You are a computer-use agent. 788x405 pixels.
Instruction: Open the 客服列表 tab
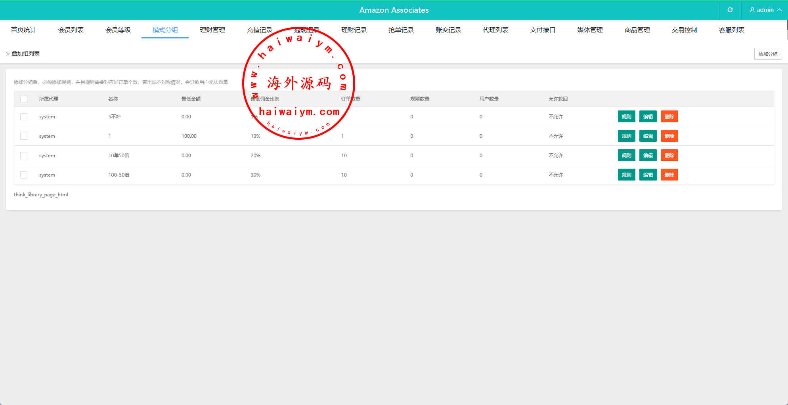click(731, 30)
